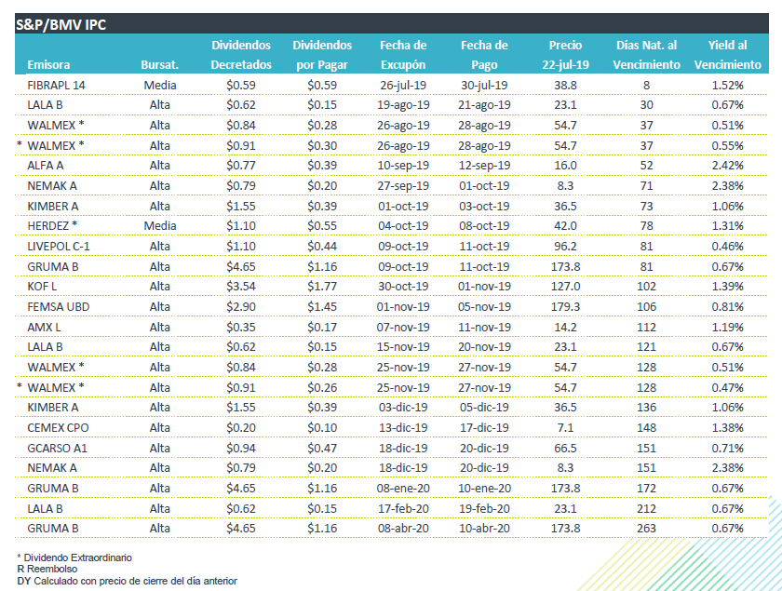Click $1.45 in the FEMSA UBD row
Viewport: 782px width, 591px height.
point(322,307)
